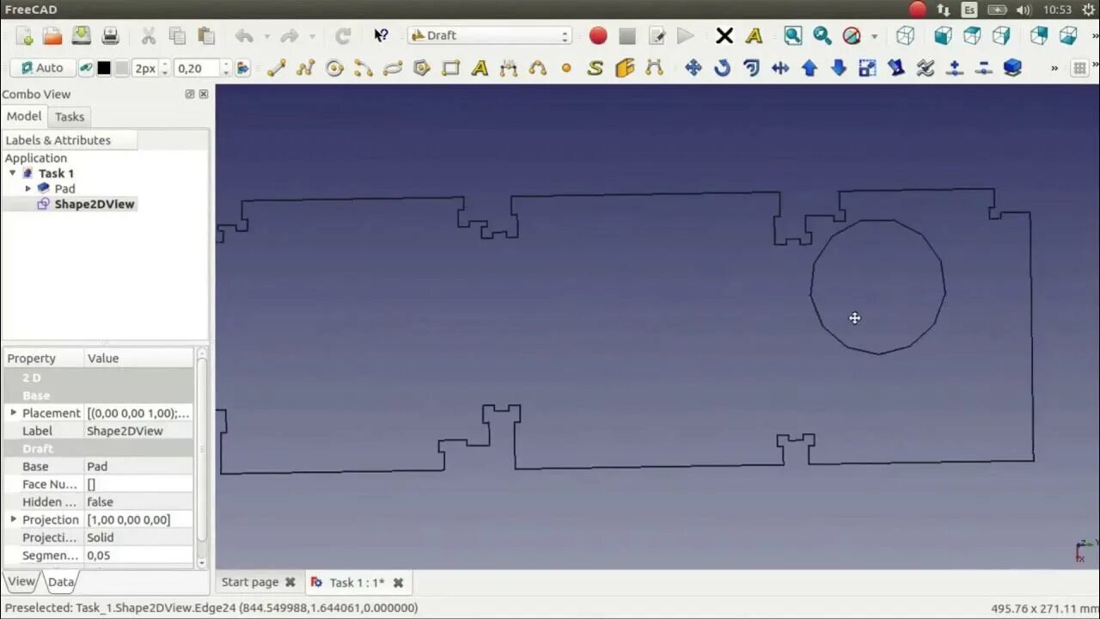Open a file with the folder icon
This screenshot has width=1100, height=619.
coord(52,35)
